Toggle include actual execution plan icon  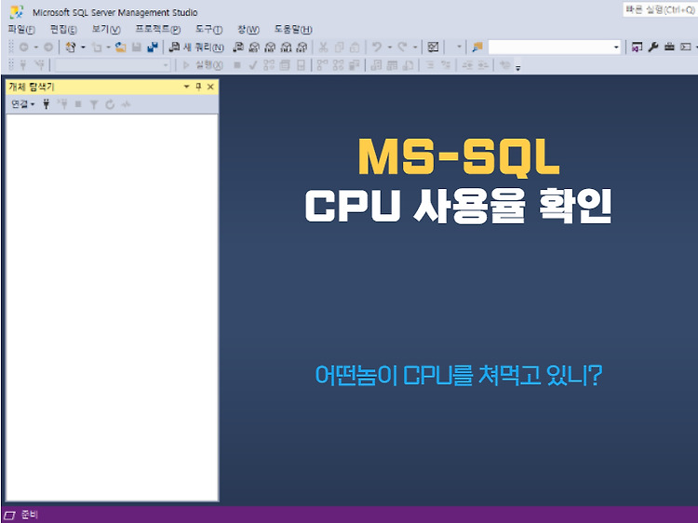[322, 65]
